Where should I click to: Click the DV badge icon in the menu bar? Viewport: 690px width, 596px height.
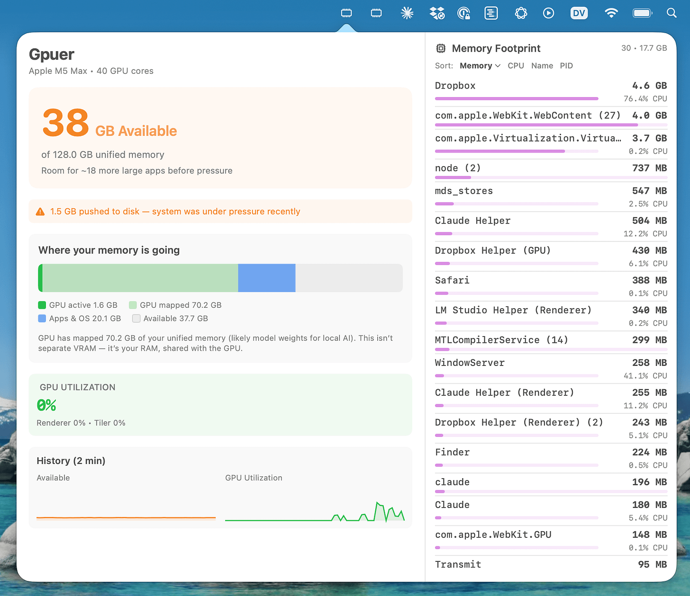click(x=579, y=13)
